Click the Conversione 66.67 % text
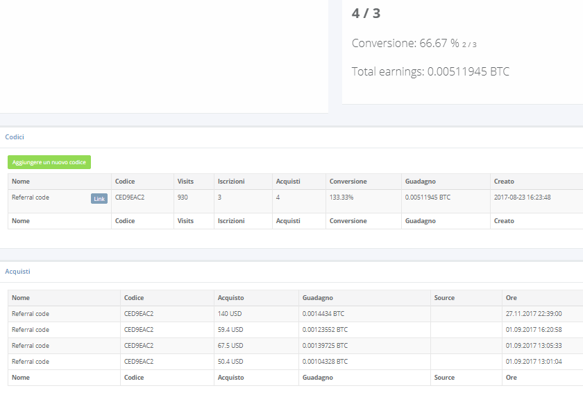 point(408,42)
